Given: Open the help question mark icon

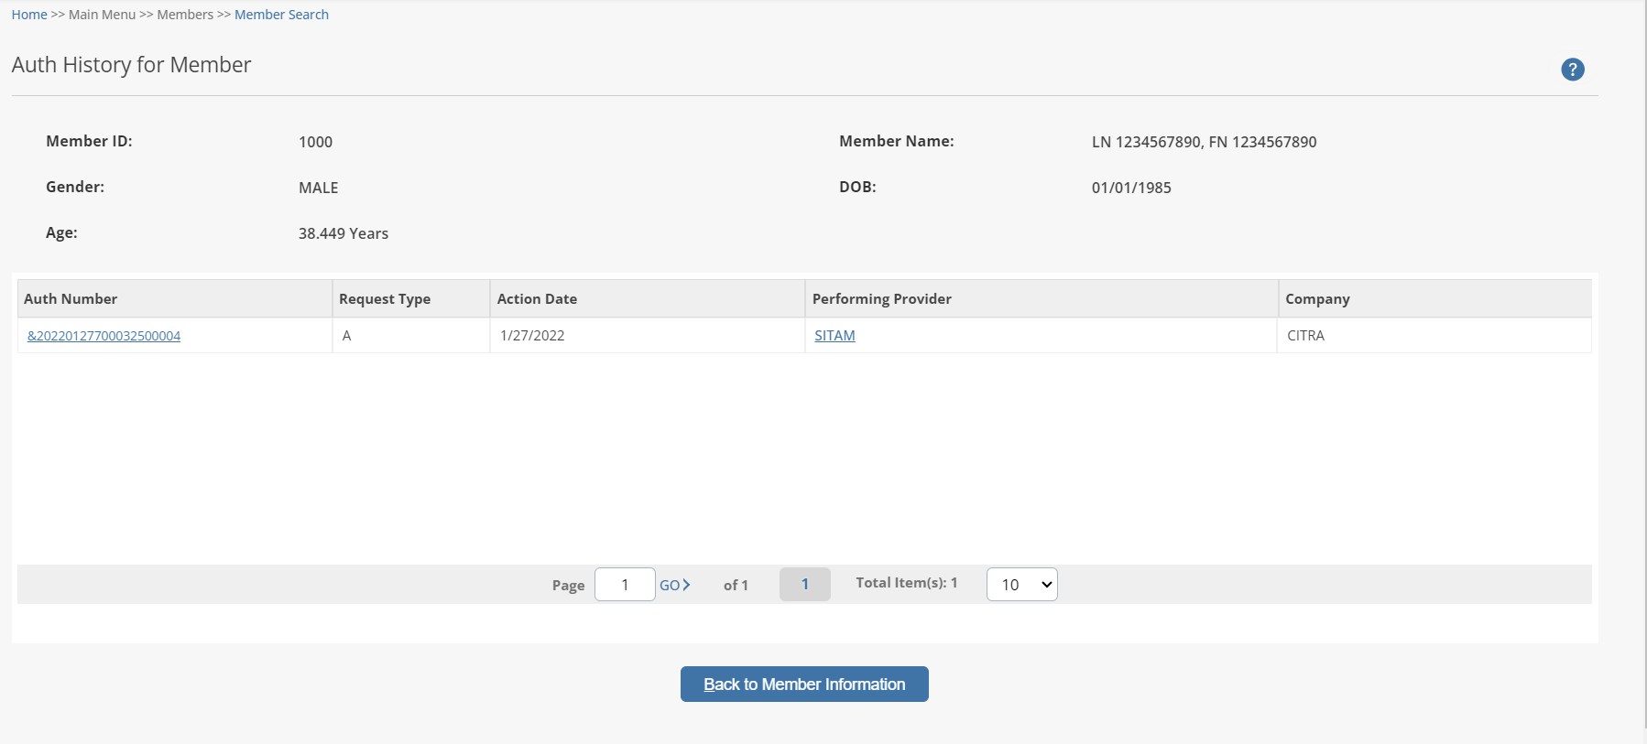Looking at the screenshot, I should [x=1572, y=70].
